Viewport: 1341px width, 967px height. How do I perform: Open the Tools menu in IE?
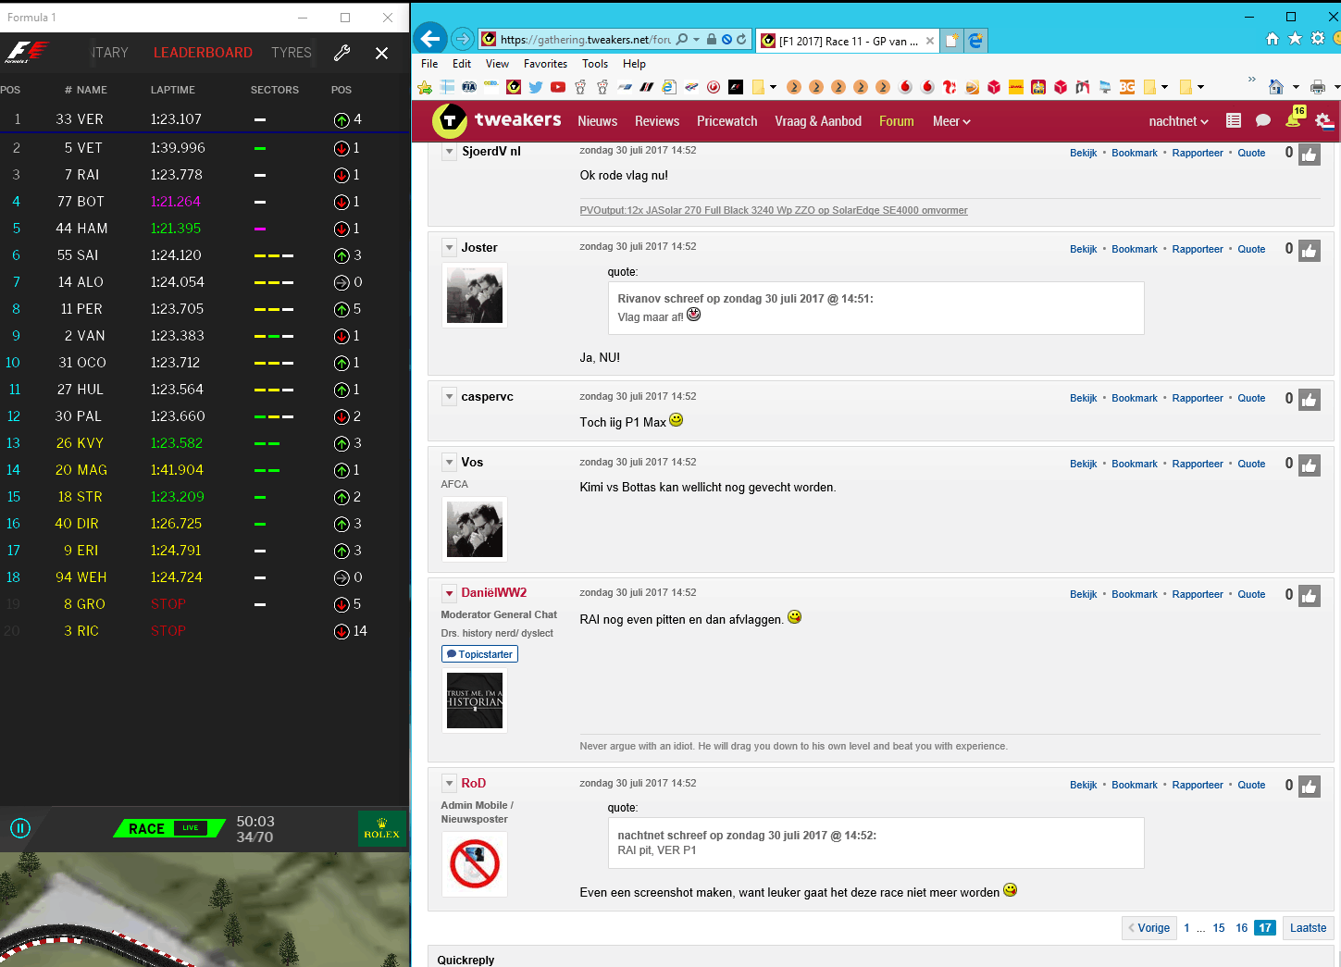pos(595,64)
